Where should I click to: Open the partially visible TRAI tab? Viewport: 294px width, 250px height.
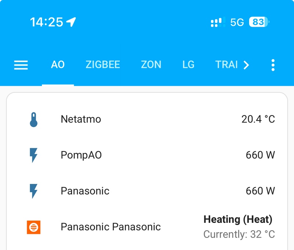226,65
